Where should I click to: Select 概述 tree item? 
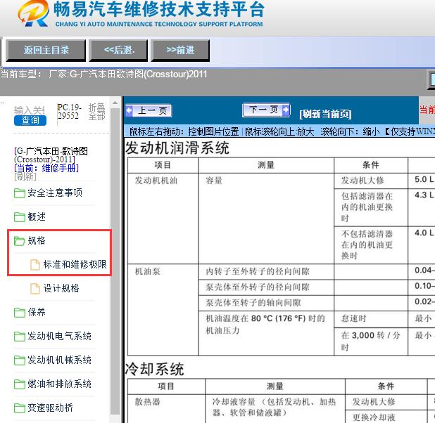pos(37,216)
